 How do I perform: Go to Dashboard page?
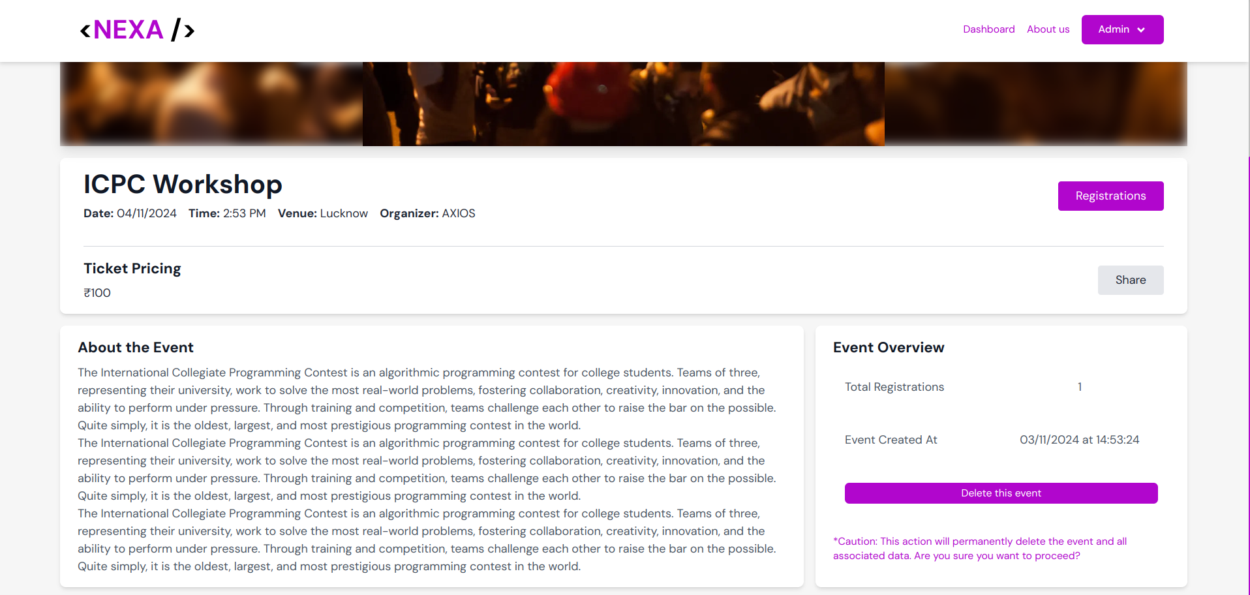(x=988, y=29)
